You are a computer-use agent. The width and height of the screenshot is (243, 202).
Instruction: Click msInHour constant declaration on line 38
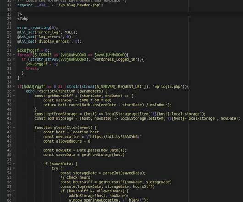[77, 101]
